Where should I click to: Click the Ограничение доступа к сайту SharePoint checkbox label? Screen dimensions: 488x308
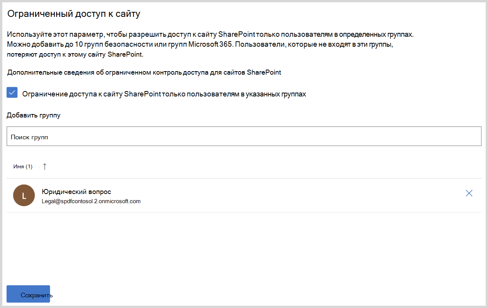(164, 94)
